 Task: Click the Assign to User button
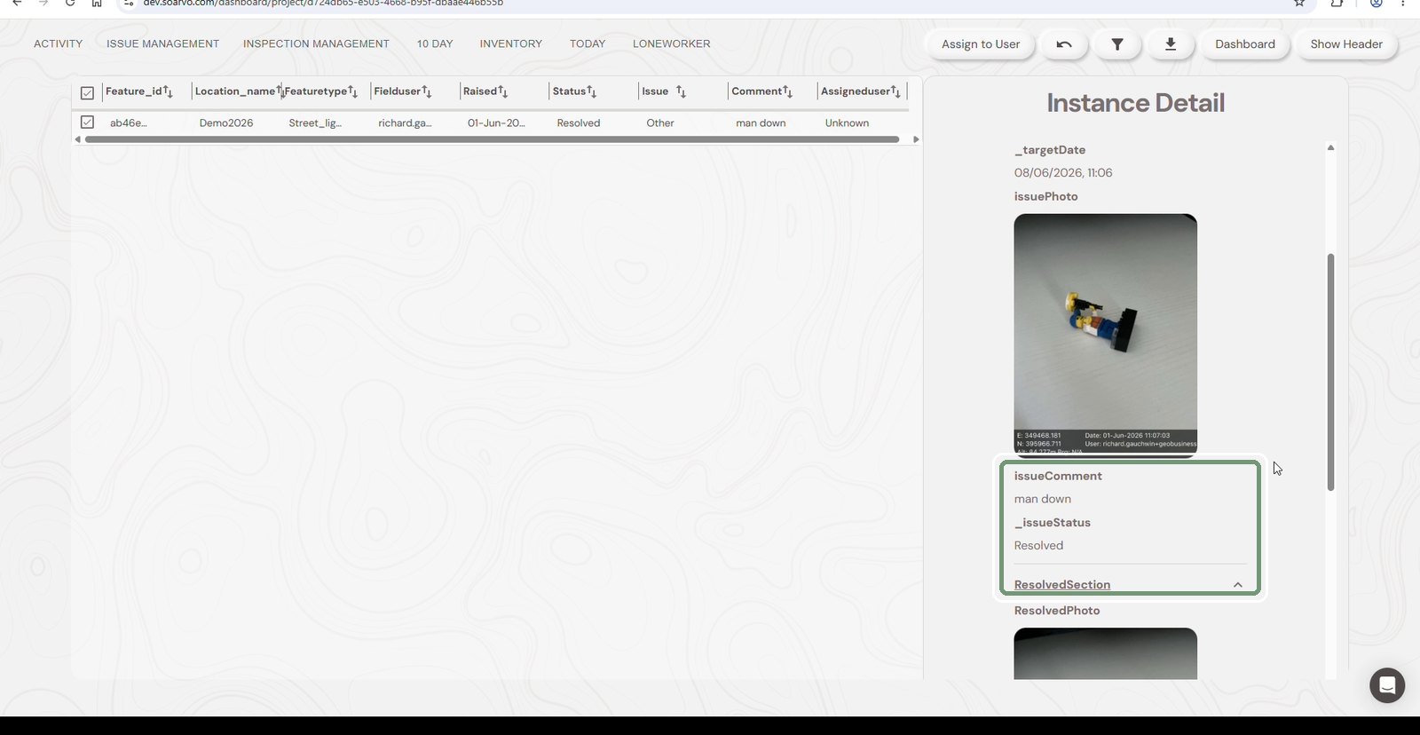click(x=981, y=44)
